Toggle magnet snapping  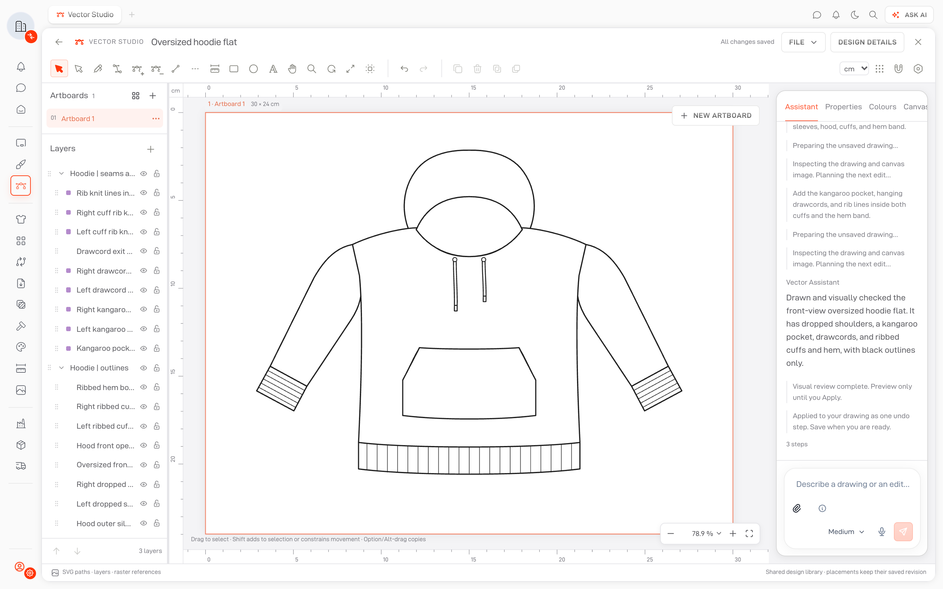pyautogui.click(x=898, y=69)
